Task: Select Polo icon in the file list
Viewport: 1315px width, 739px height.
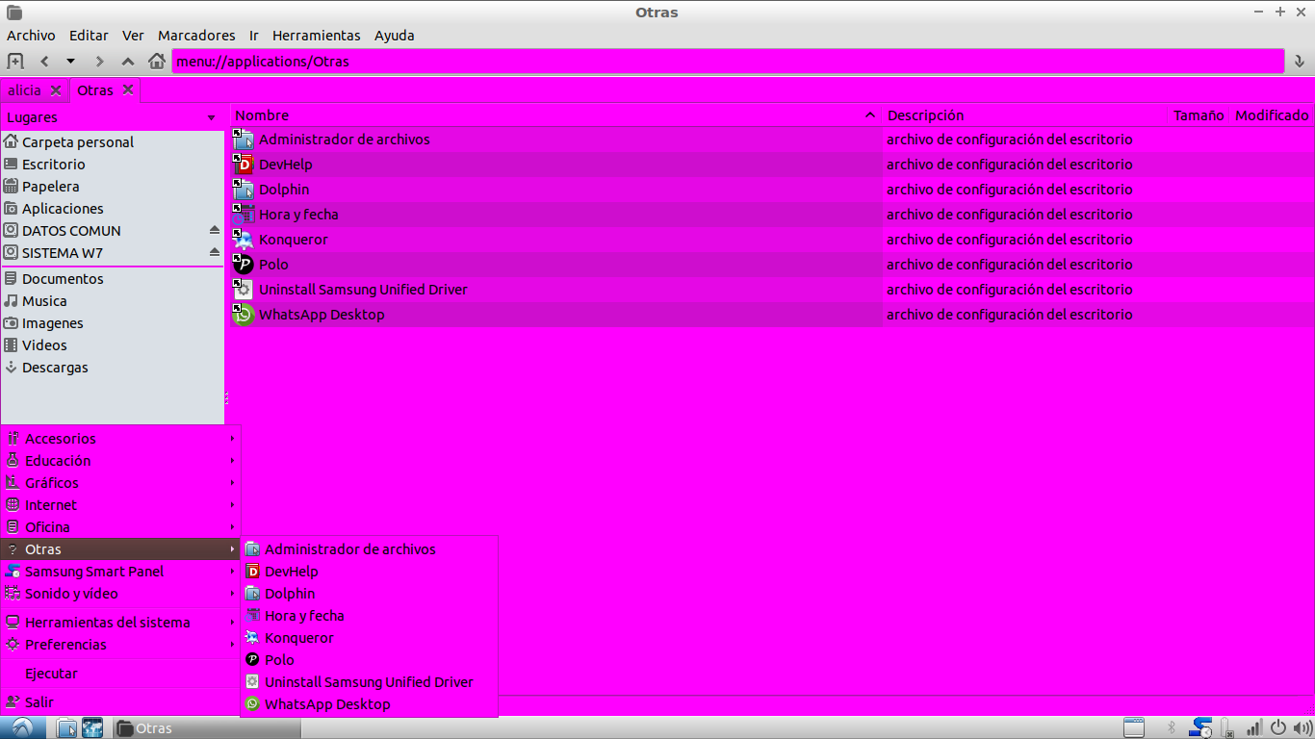Action: (244, 265)
